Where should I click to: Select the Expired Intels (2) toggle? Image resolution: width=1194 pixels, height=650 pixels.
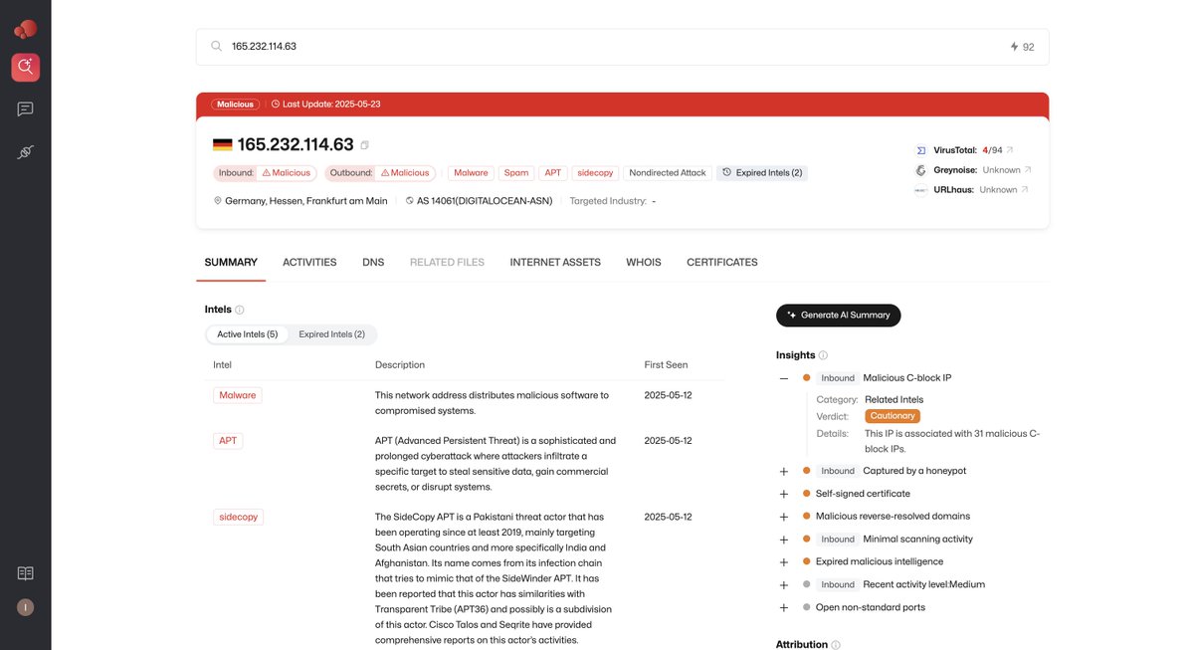click(x=331, y=334)
